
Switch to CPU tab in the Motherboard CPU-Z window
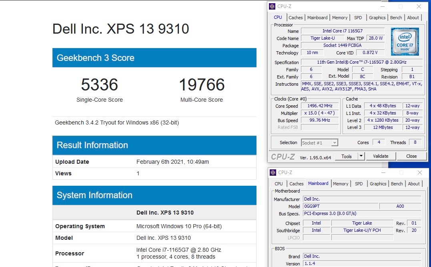(x=279, y=184)
